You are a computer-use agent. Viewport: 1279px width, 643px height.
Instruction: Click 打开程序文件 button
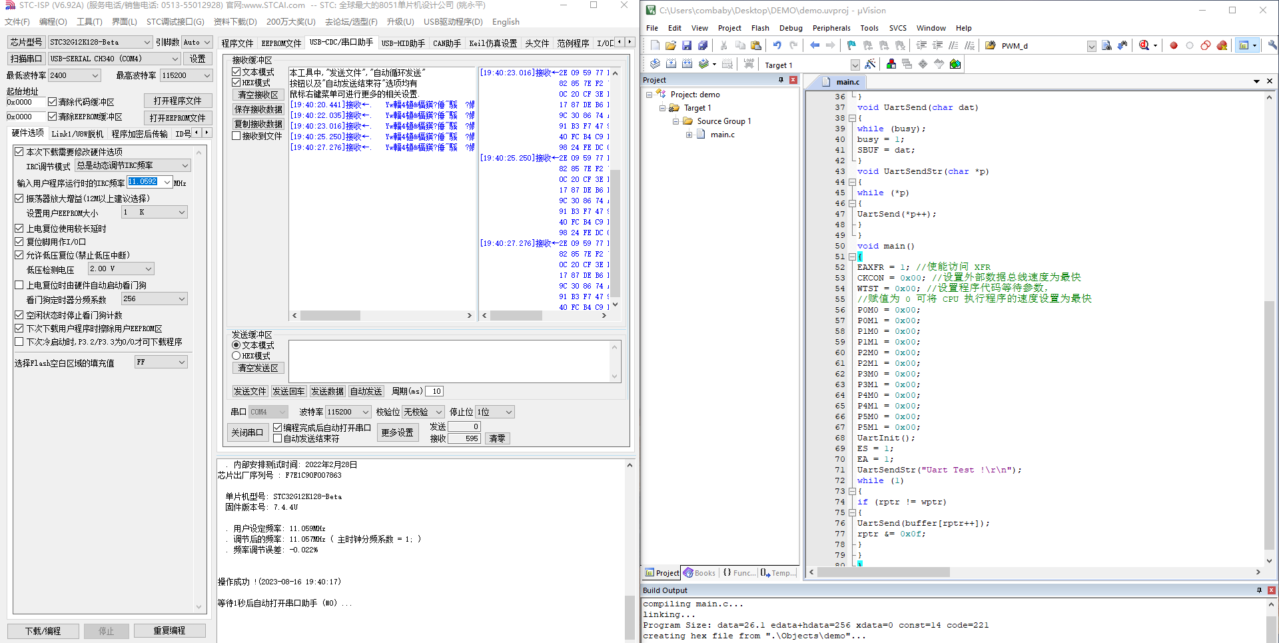tap(178, 101)
